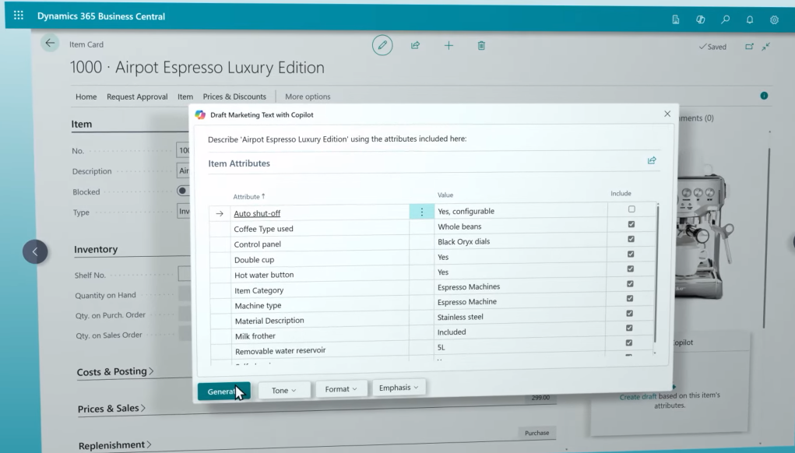Image resolution: width=795 pixels, height=453 pixels.
Task: Open row options for Auto shut-off
Action: pos(421,212)
